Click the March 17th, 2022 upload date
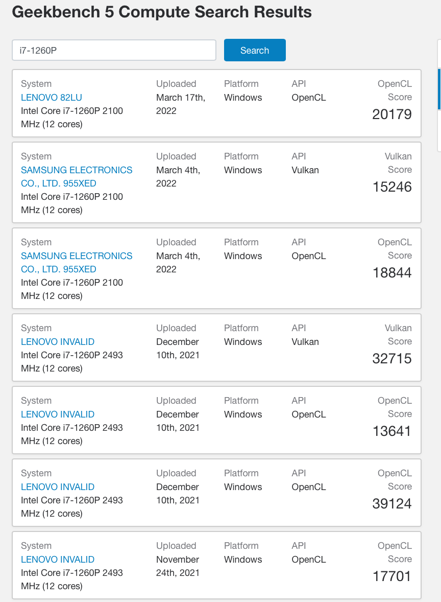Screen dimensions: 441x602 point(181,104)
